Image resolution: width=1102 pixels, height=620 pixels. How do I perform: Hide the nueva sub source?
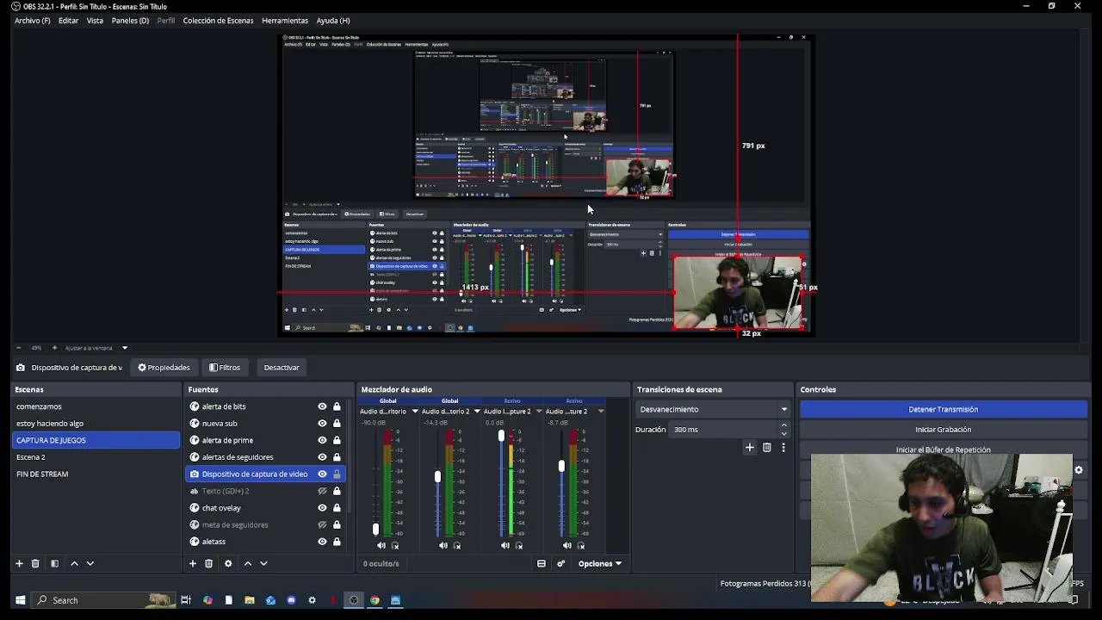pyautogui.click(x=322, y=423)
